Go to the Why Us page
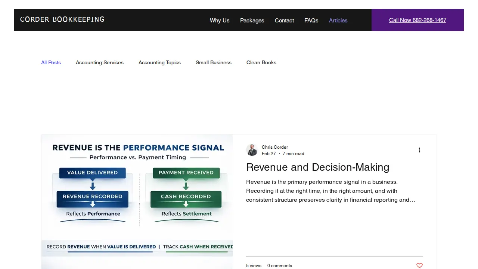The width and height of the screenshot is (478, 269). click(220, 21)
